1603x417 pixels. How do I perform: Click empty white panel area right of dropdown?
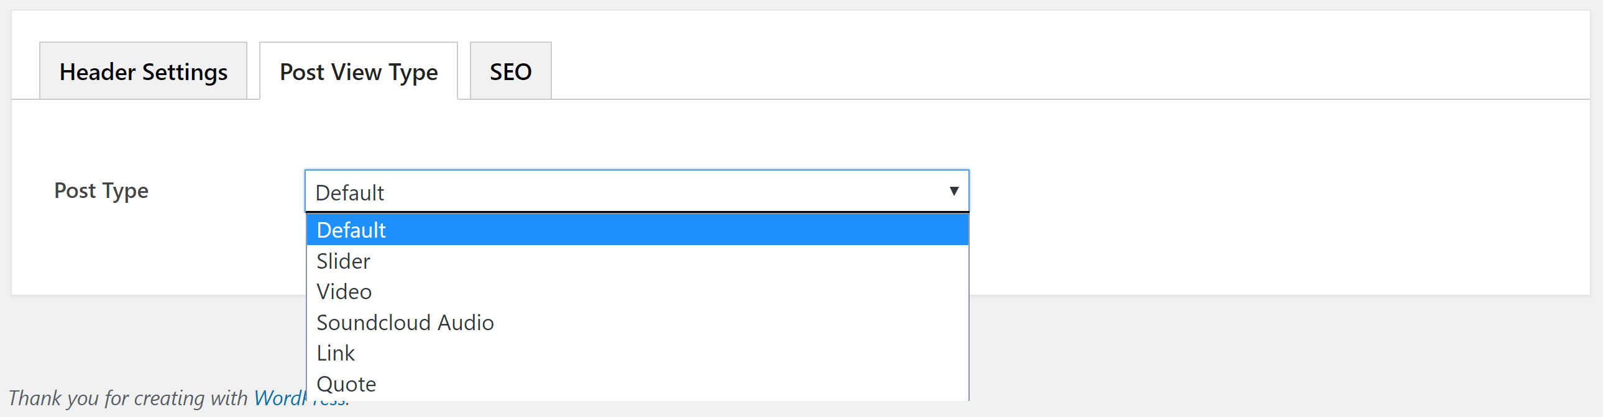coord(1244,199)
